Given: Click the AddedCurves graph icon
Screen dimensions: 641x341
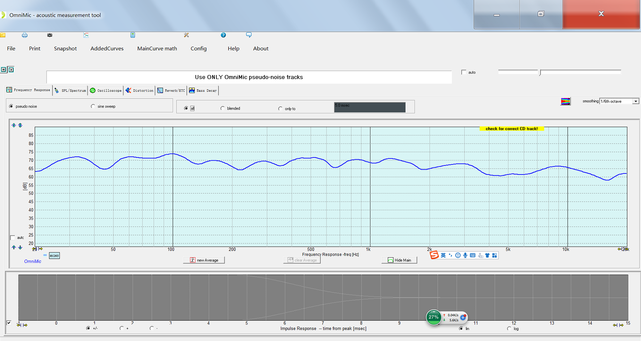Looking at the screenshot, I should tap(86, 35).
